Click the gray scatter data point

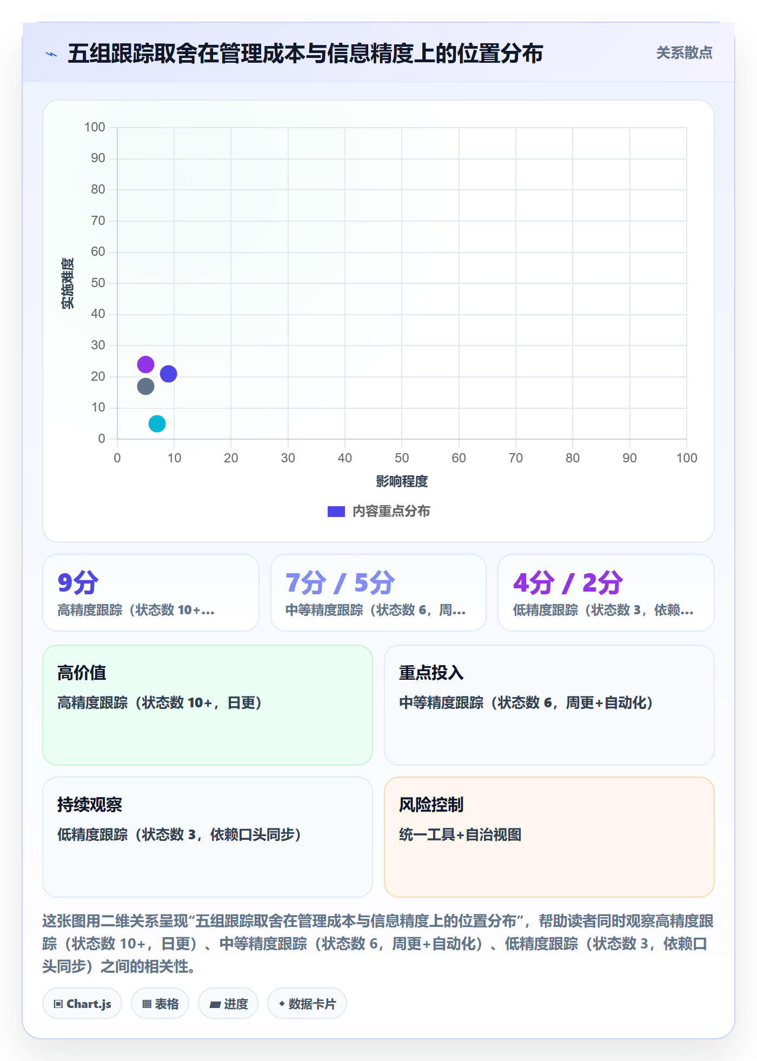click(x=145, y=386)
